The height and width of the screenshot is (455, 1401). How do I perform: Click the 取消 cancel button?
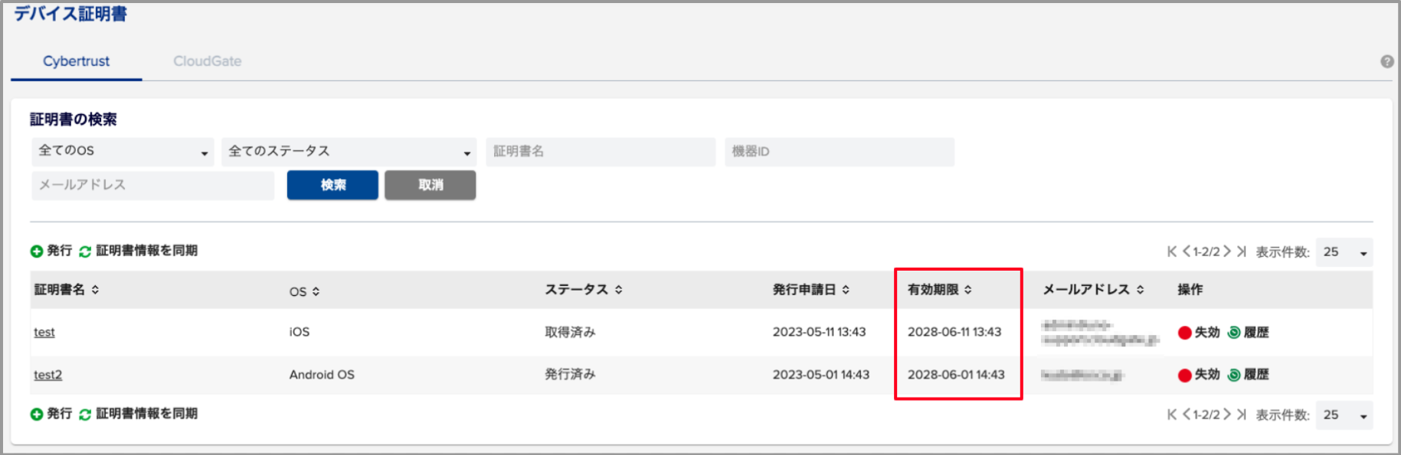430,185
